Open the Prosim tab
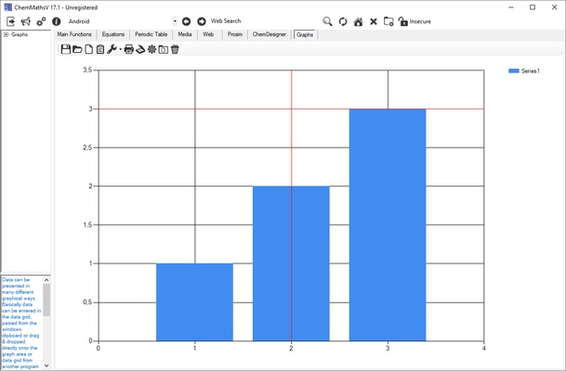This screenshot has width=566, height=371. click(x=235, y=34)
